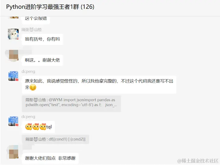220x165 pixels.
Task: Click the group title Python进阶学习最强王者1群
Action: tap(50, 7)
